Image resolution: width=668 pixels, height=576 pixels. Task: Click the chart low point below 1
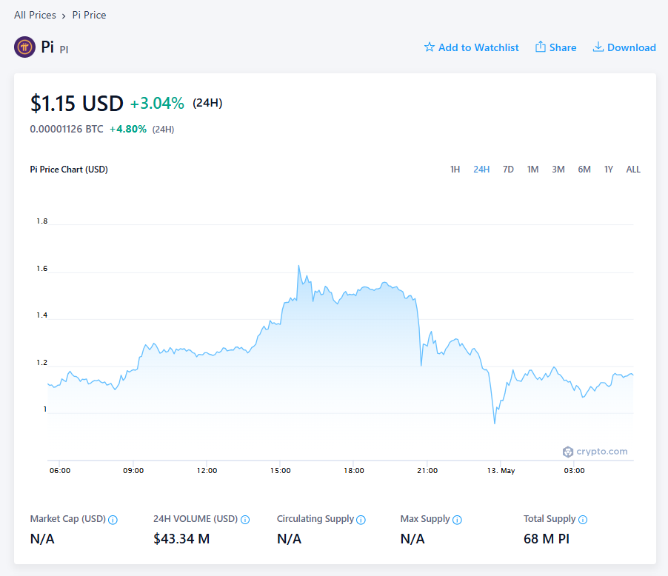point(495,423)
